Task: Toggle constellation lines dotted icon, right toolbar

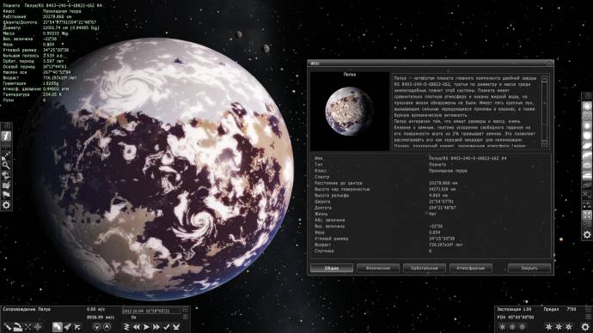Action: coord(587,205)
